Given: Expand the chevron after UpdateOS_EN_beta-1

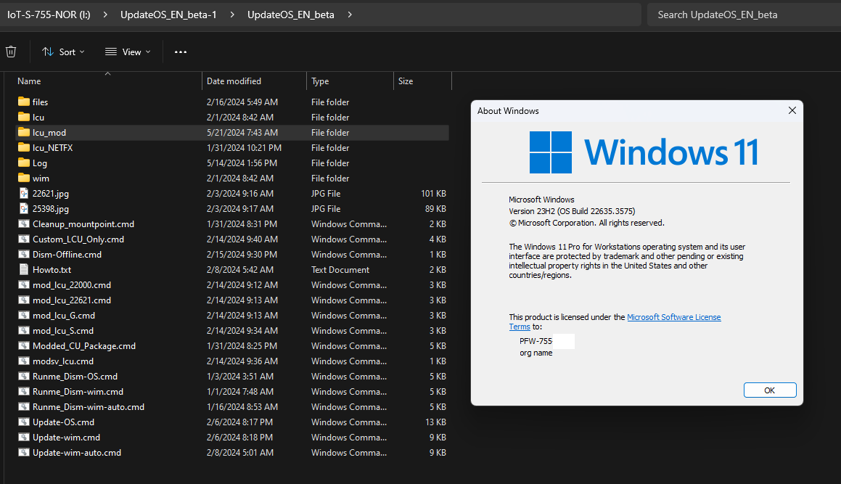Looking at the screenshot, I should pos(231,15).
